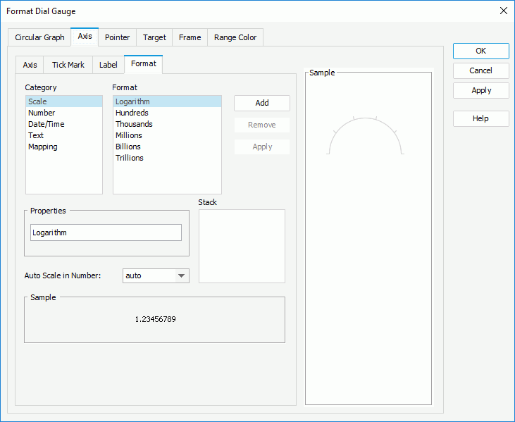Open the Pointer tab
515x422 pixels.
117,37
